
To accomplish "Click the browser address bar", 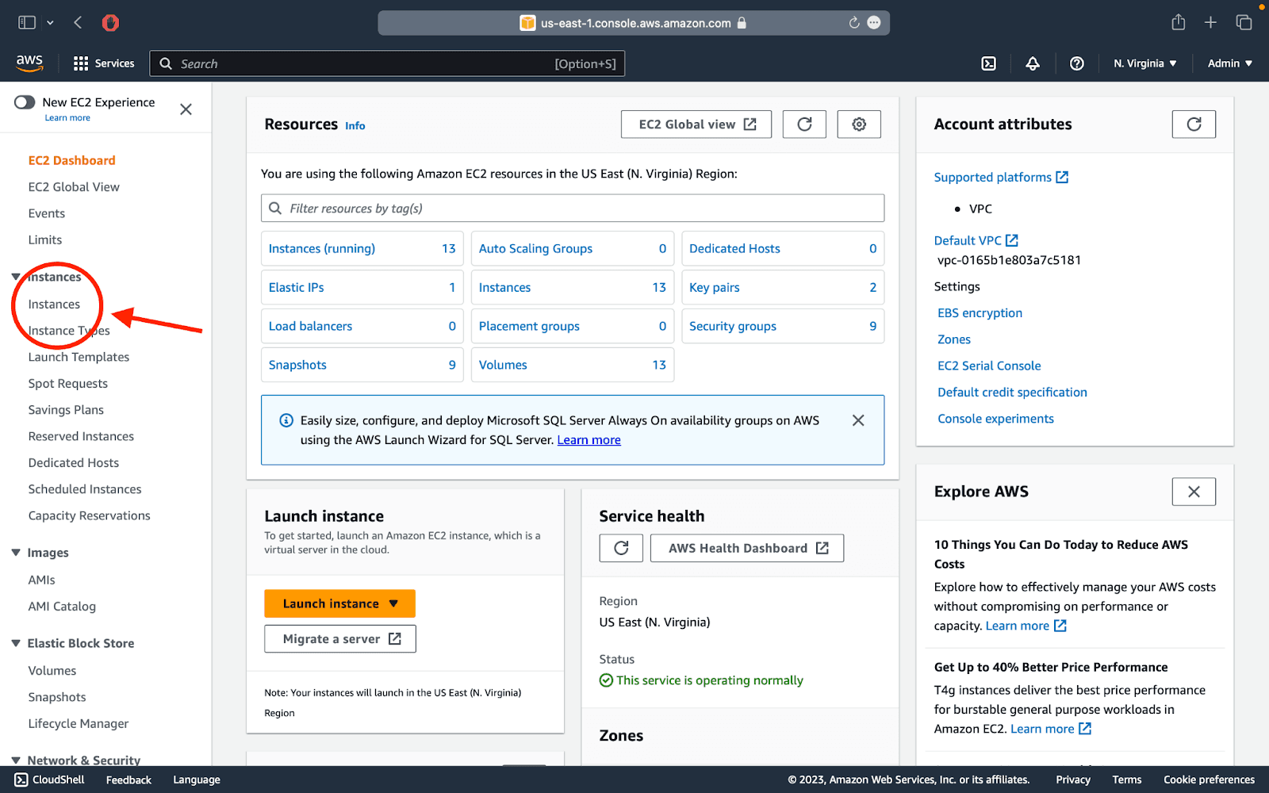I will pyautogui.click(x=634, y=23).
